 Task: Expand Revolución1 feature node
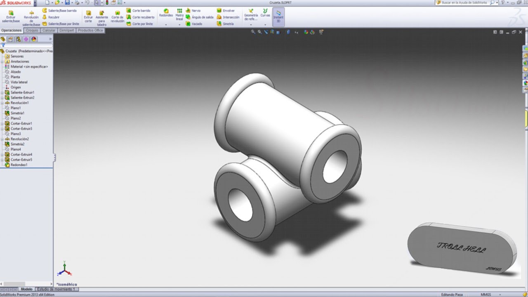click(2, 103)
